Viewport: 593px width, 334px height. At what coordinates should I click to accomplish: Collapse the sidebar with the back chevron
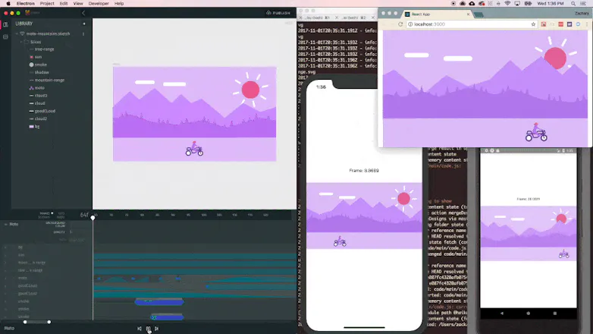83,13
